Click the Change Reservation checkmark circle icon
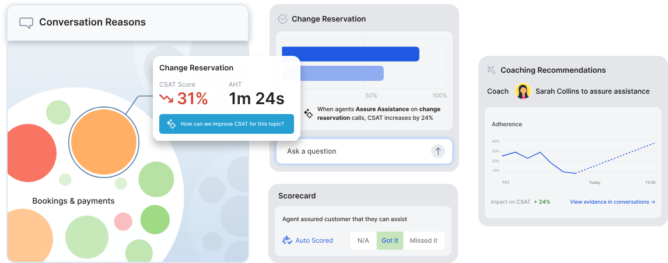Screen dimensions: 668x263 [282, 19]
